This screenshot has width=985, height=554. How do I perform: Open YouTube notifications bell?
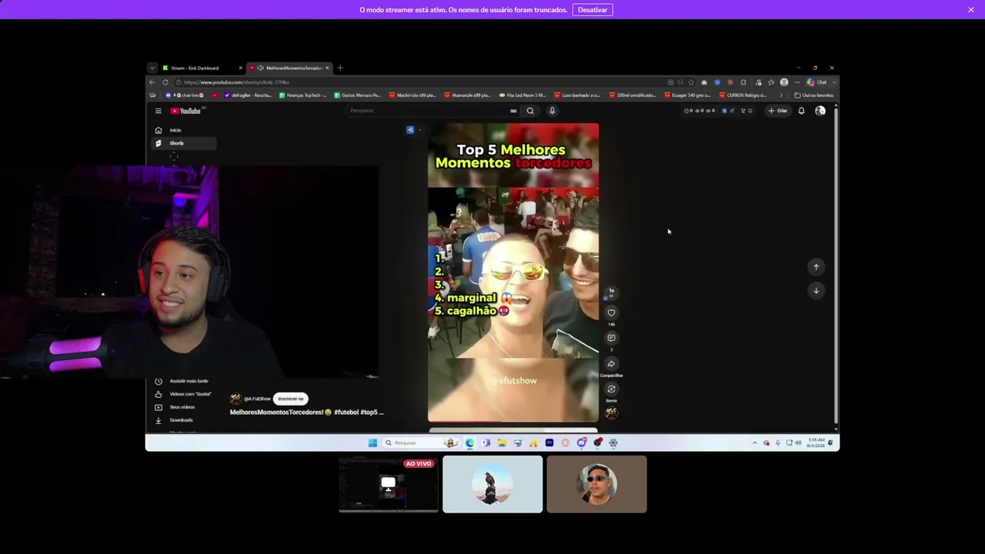(801, 111)
